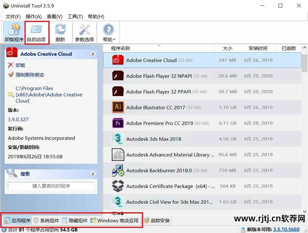Switch to the 隐藏组件 tab

(75, 220)
